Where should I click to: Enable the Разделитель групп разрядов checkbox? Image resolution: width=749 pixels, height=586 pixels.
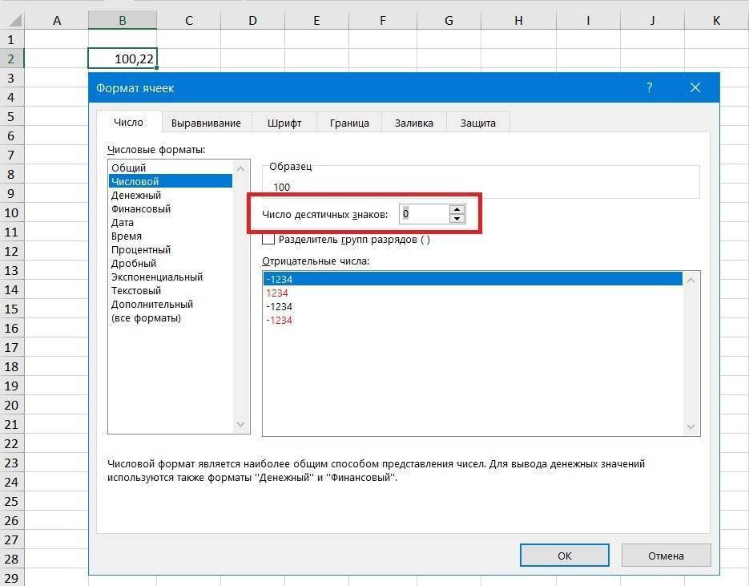click(x=268, y=239)
